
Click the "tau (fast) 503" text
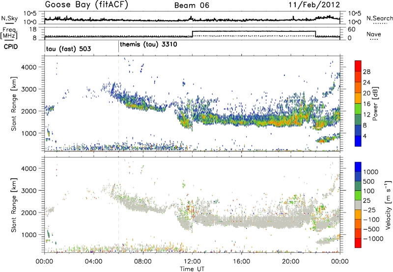click(68, 49)
